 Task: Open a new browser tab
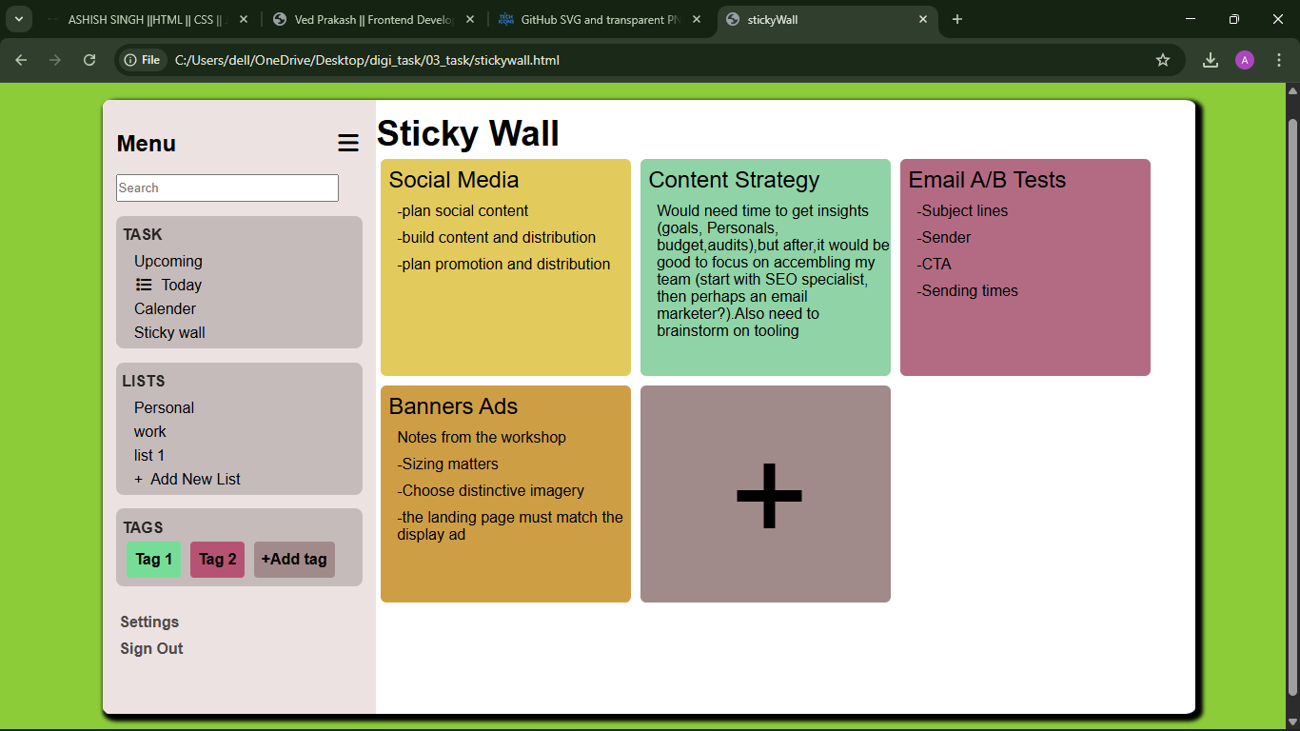[x=957, y=19]
